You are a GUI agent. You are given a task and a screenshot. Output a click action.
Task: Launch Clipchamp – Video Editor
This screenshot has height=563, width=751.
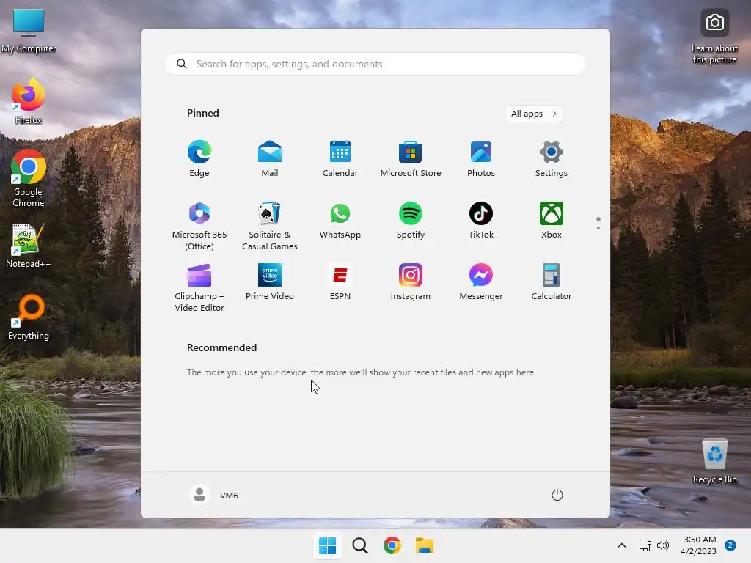[199, 287]
